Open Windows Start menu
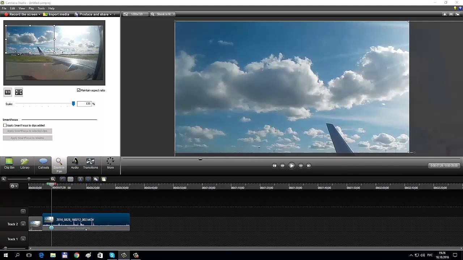Screen dimensions: 463x260 click(6, 255)
